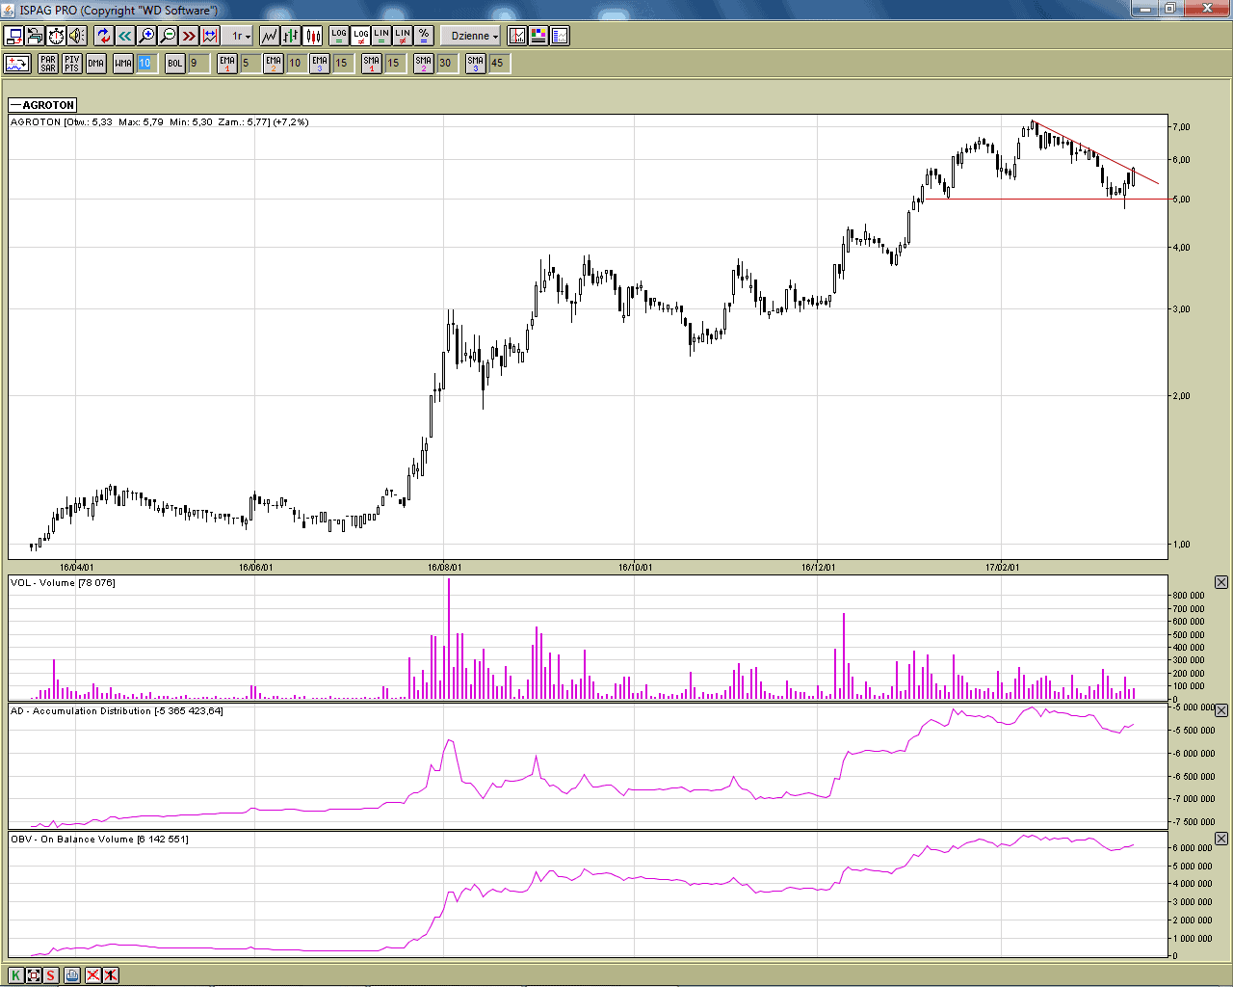Click the red forward double-arrow icon
The width and height of the screenshot is (1233, 987).
click(x=189, y=36)
